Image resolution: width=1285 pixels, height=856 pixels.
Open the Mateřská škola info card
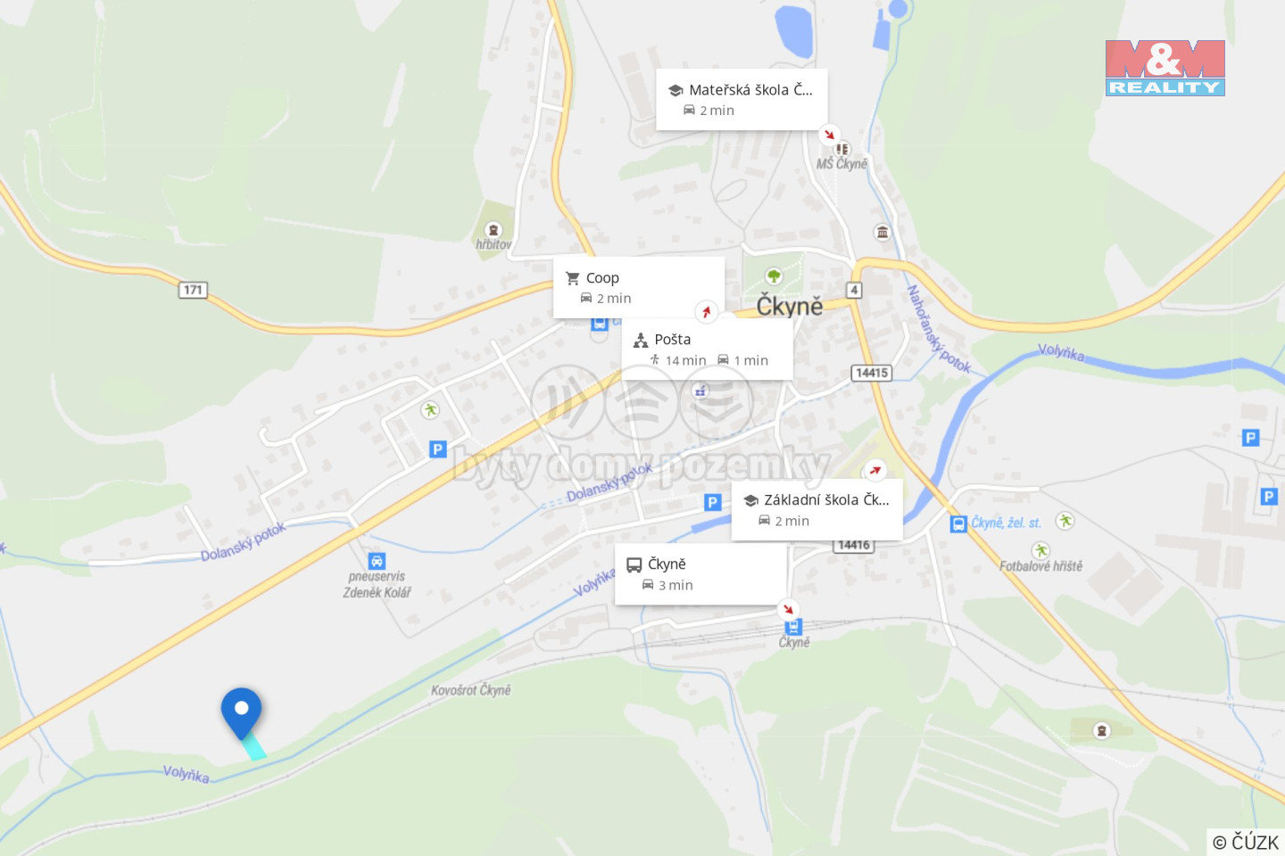coord(742,100)
